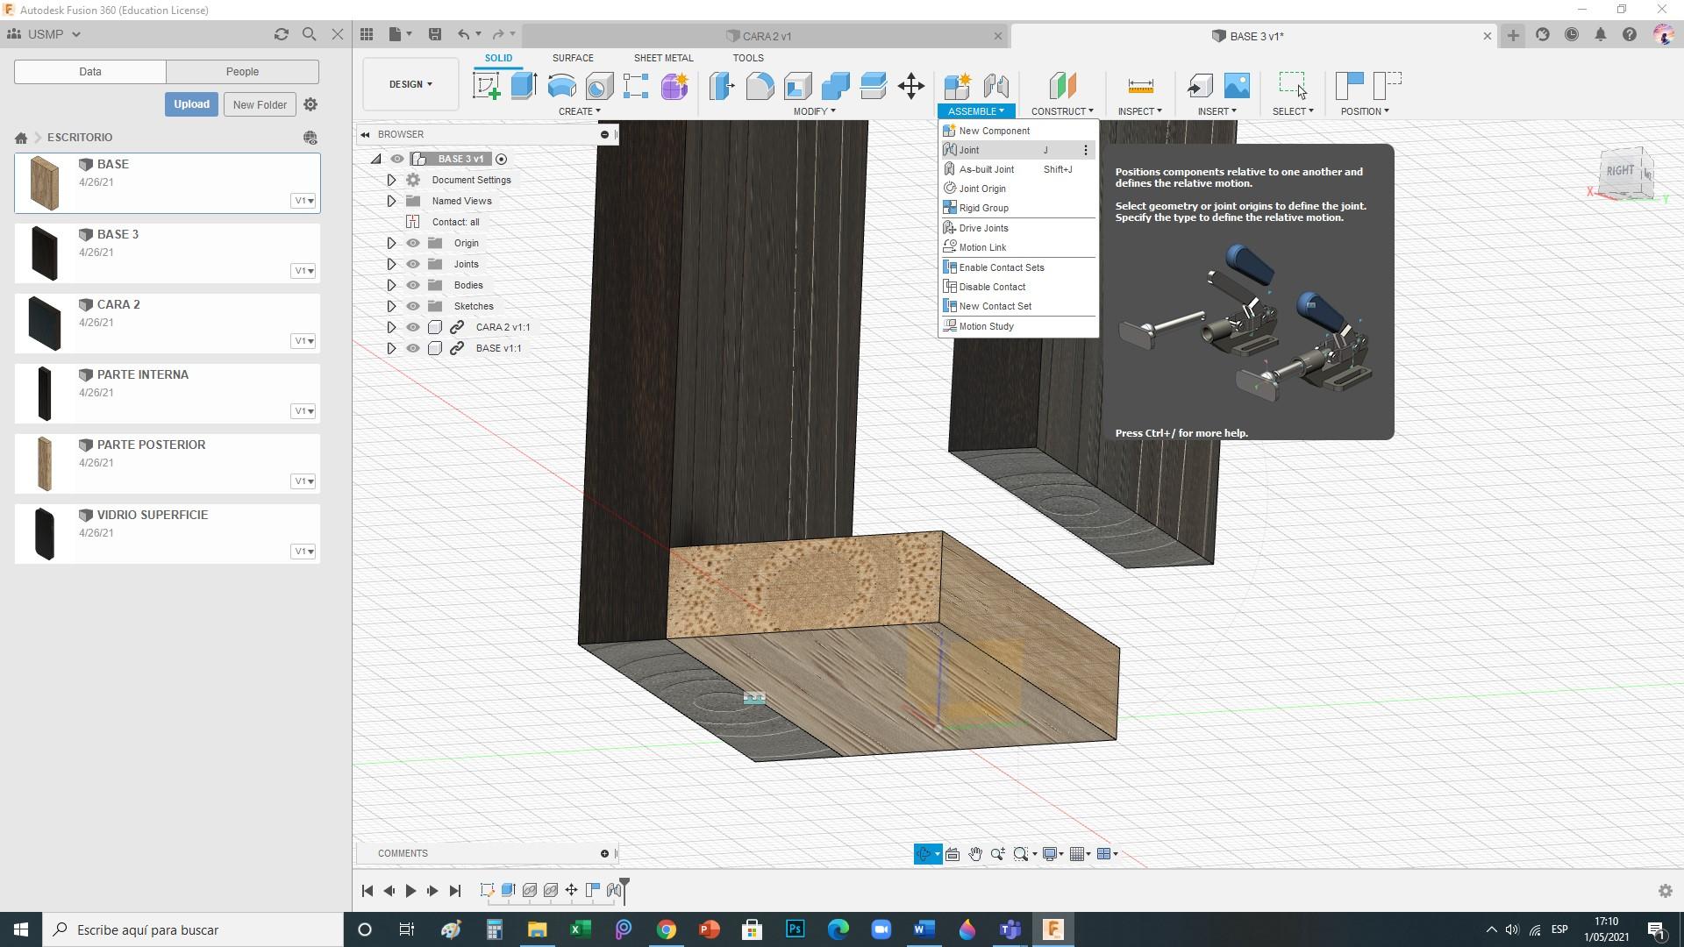Image resolution: width=1684 pixels, height=947 pixels.
Task: Select the Offset Plane construct icon
Action: pos(1062,86)
